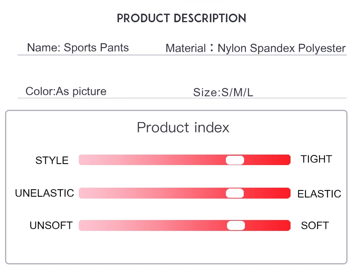
Task: Select the Name: Sports Pants text
Action: [x=78, y=48]
